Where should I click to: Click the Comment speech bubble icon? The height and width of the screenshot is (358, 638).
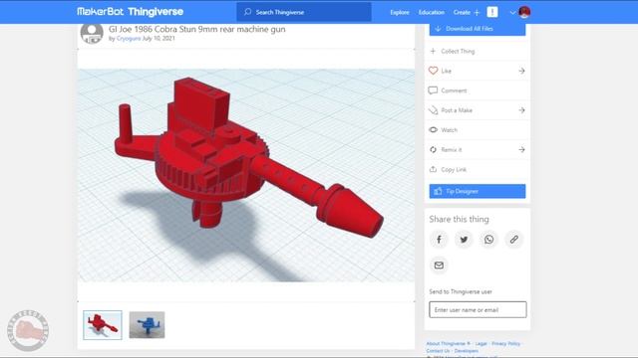tap(433, 90)
